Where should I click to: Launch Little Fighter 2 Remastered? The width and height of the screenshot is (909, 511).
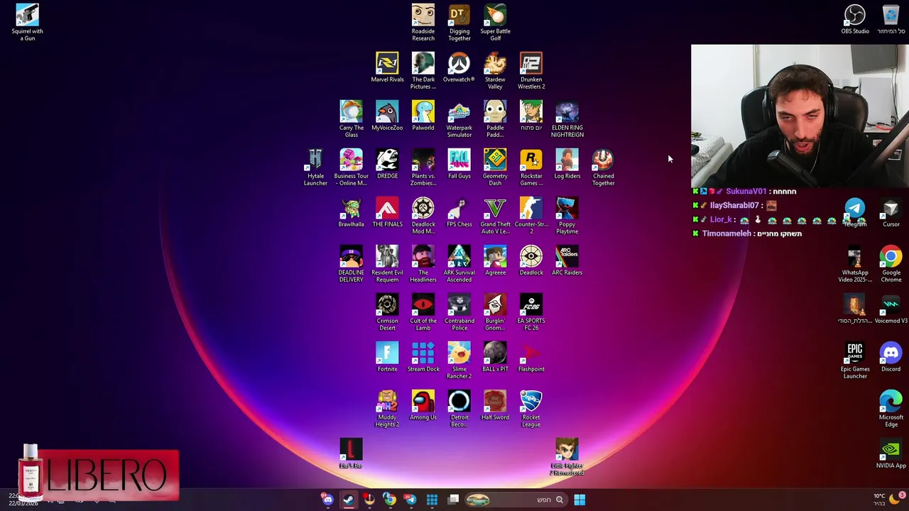point(567,456)
